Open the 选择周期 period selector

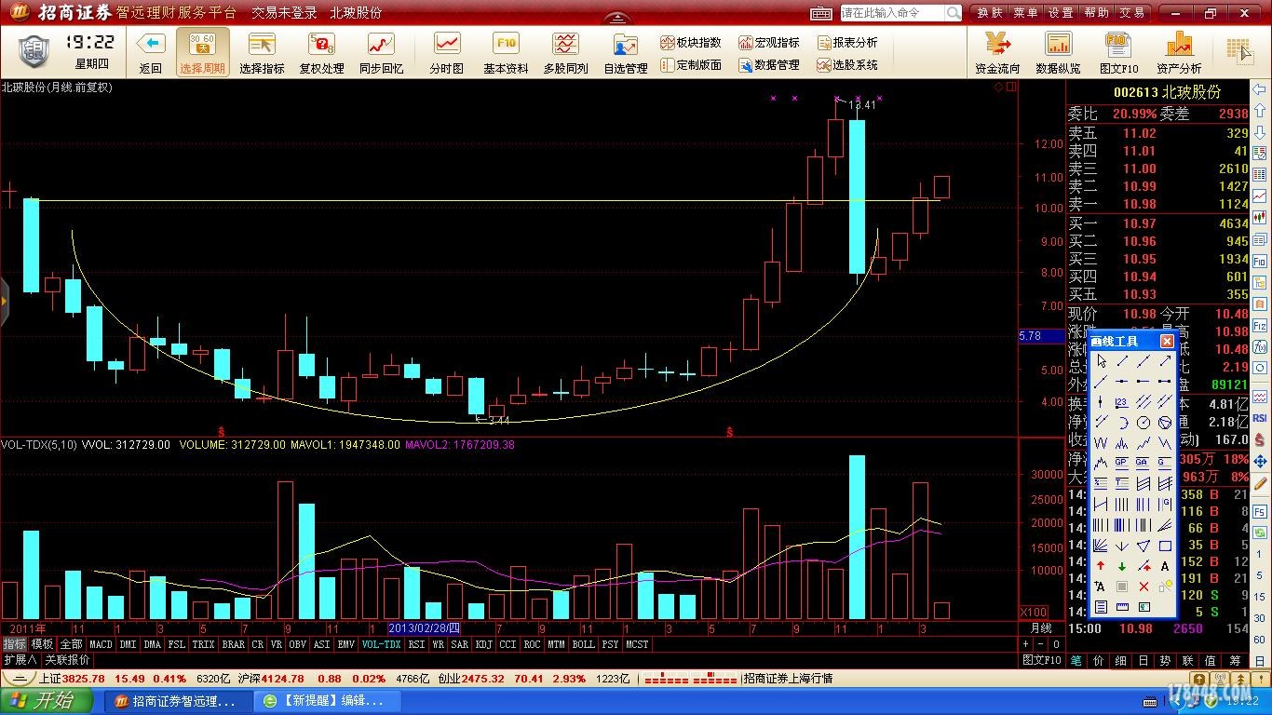202,52
